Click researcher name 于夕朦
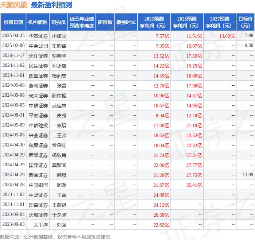Viewport: 255px width, 240px height. (x=59, y=215)
